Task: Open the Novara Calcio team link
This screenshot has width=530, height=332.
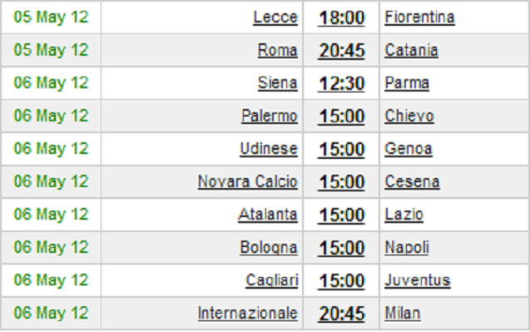Action: 248,181
